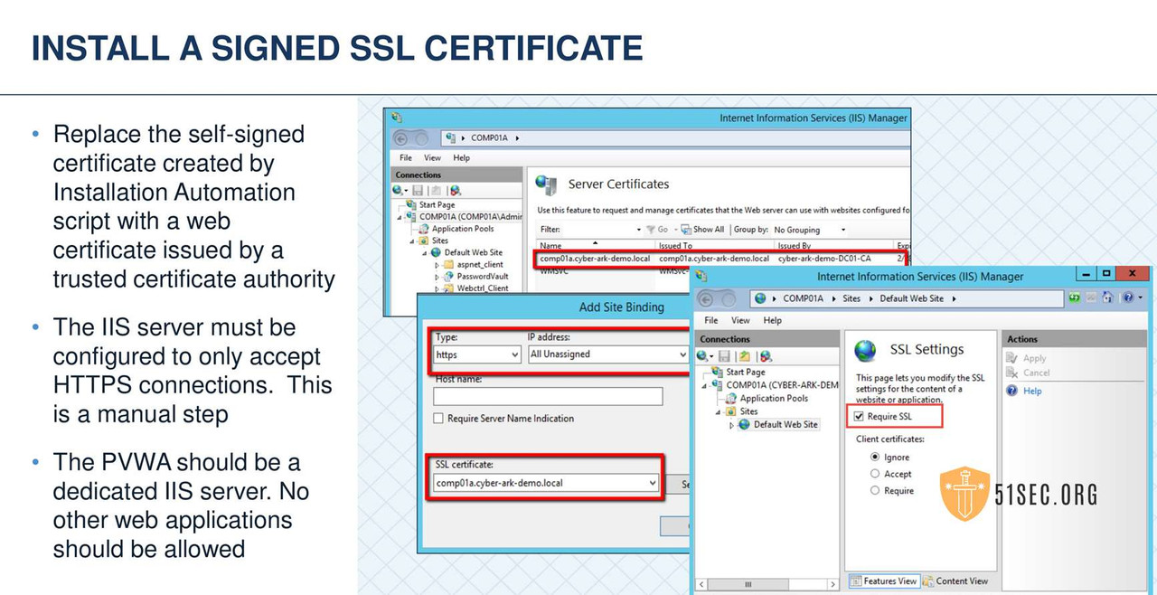Select Application Pools in rear Connections tree
This screenshot has height=595, width=1157.
click(462, 229)
